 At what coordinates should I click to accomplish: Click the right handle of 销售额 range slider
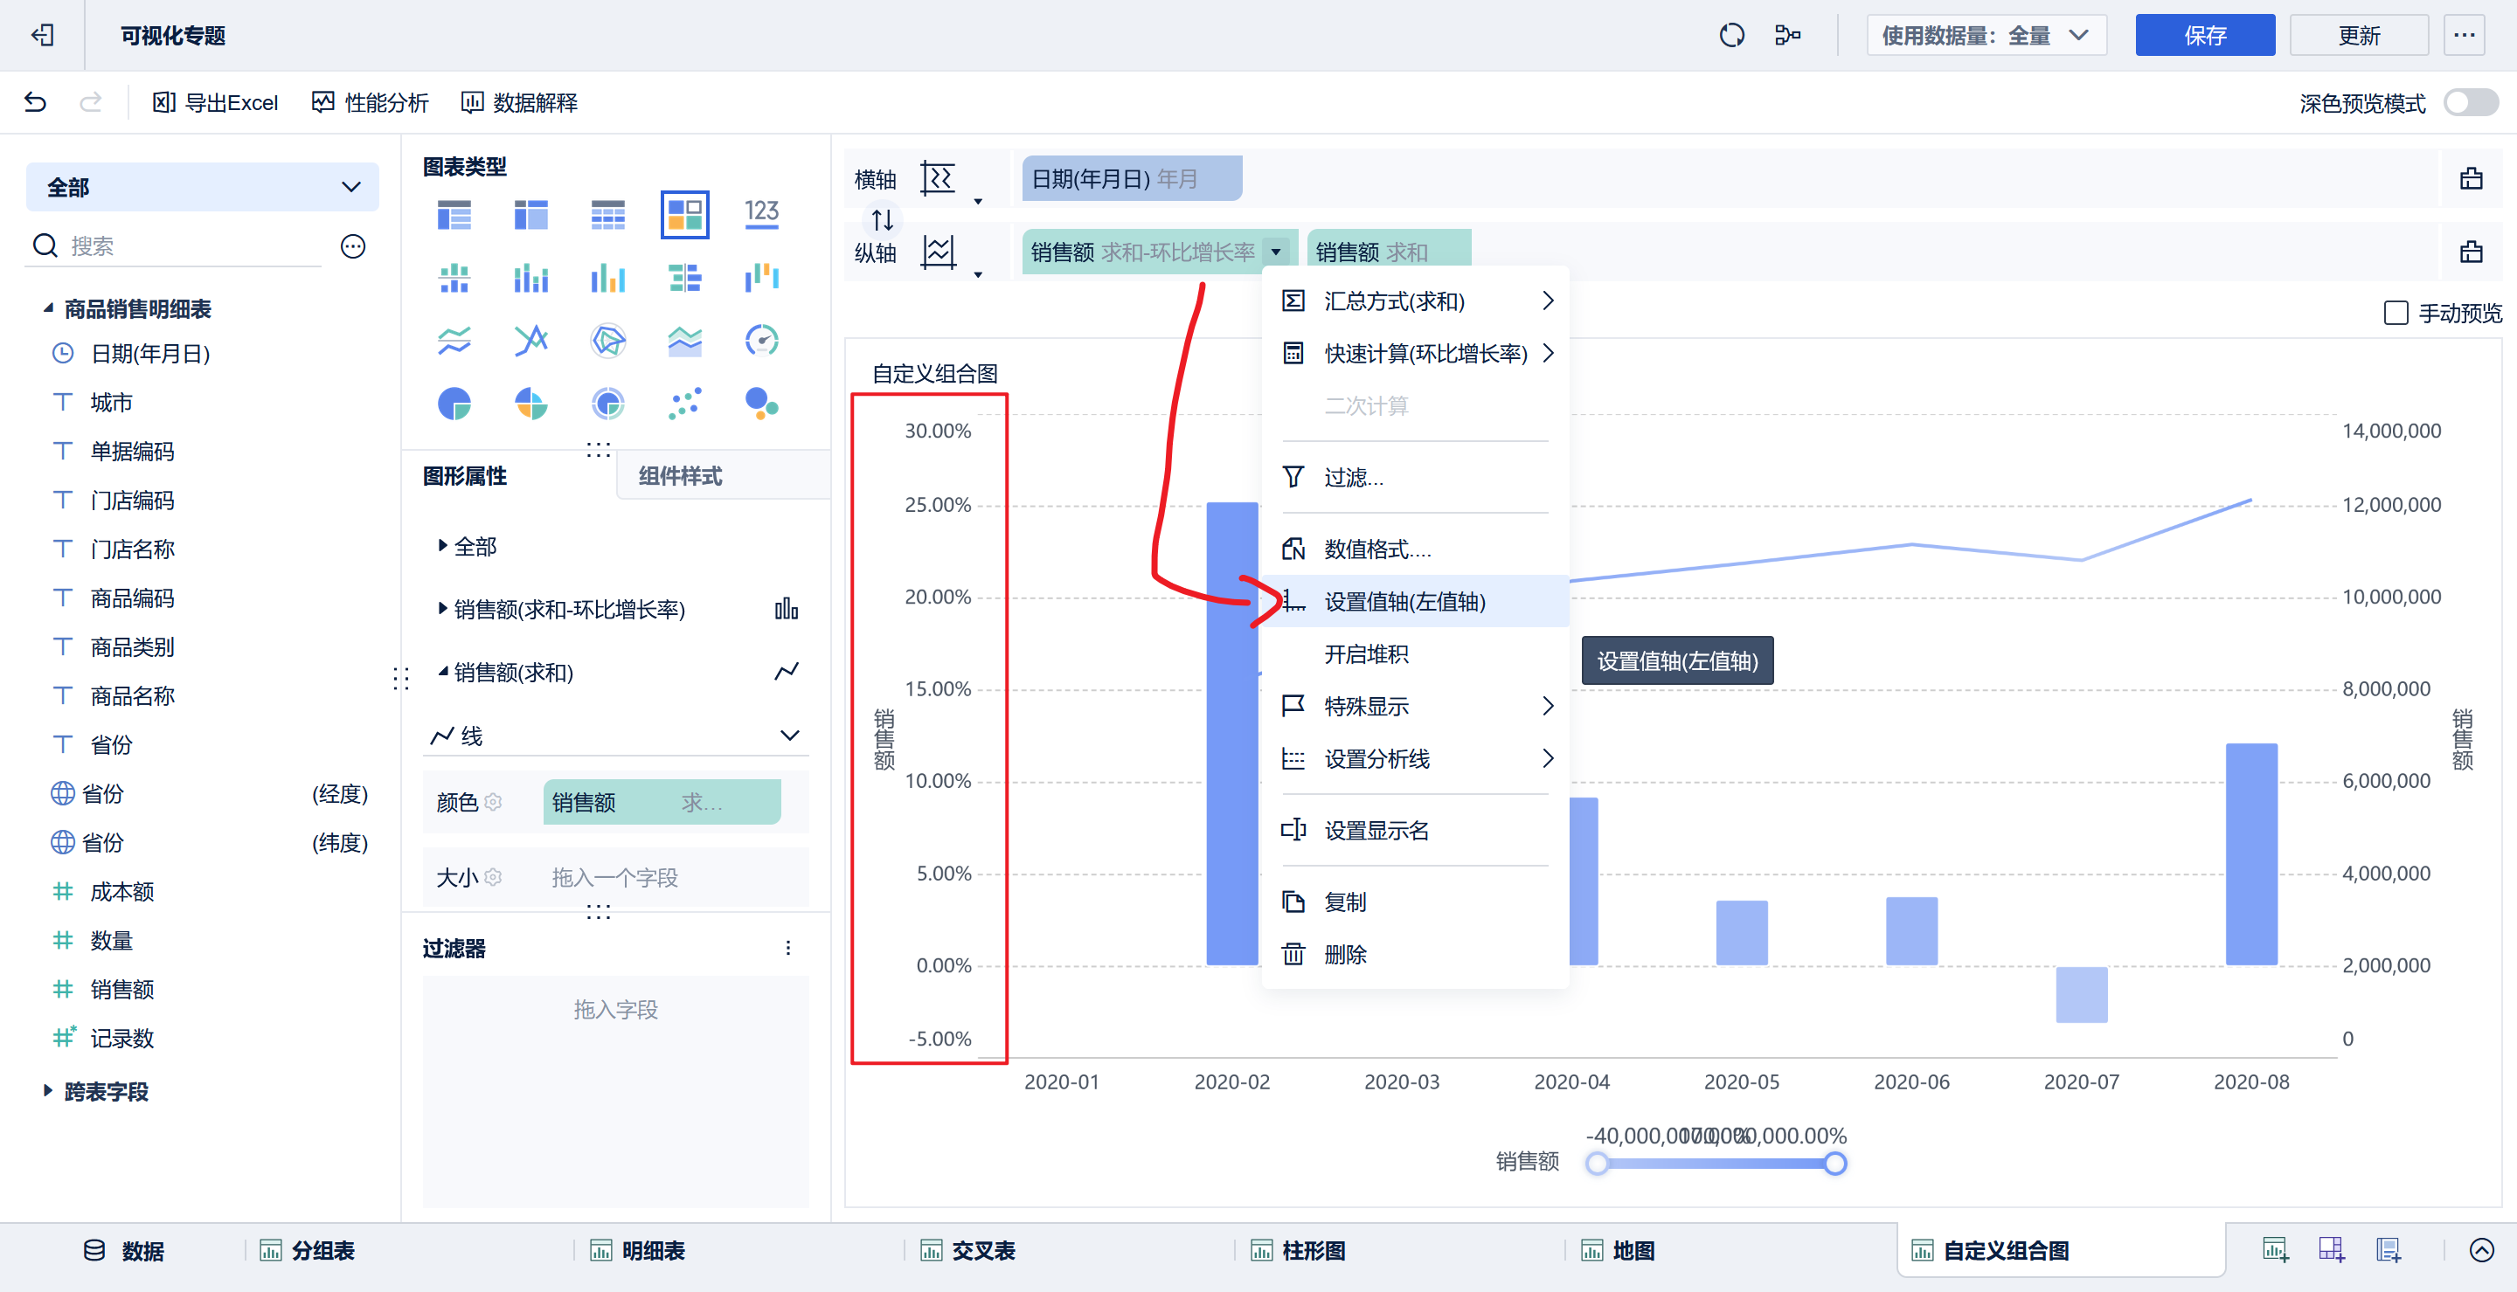[x=1835, y=1163]
